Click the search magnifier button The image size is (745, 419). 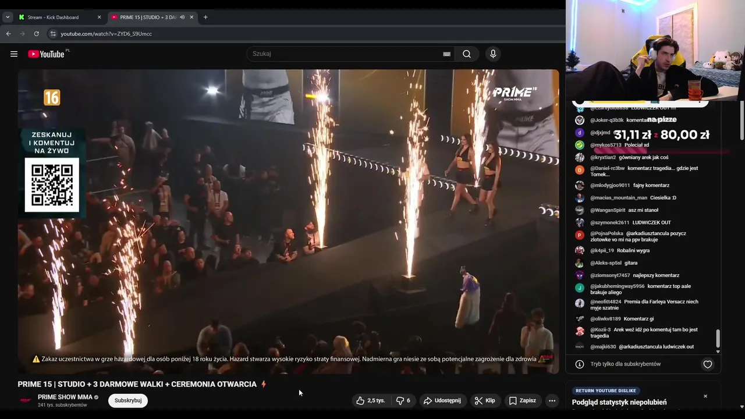coord(467,54)
